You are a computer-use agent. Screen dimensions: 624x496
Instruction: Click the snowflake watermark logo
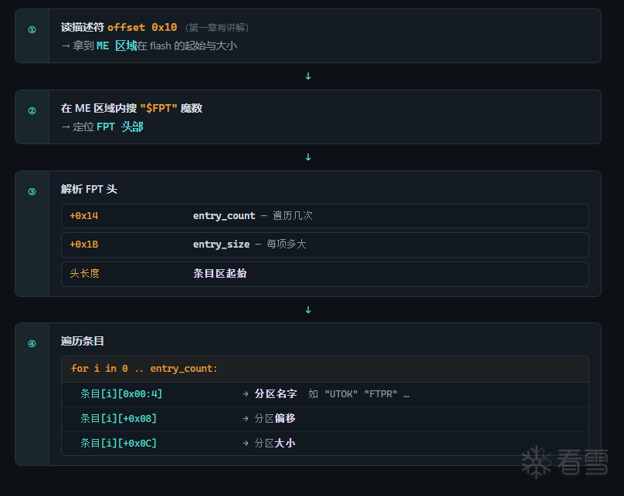point(536,462)
